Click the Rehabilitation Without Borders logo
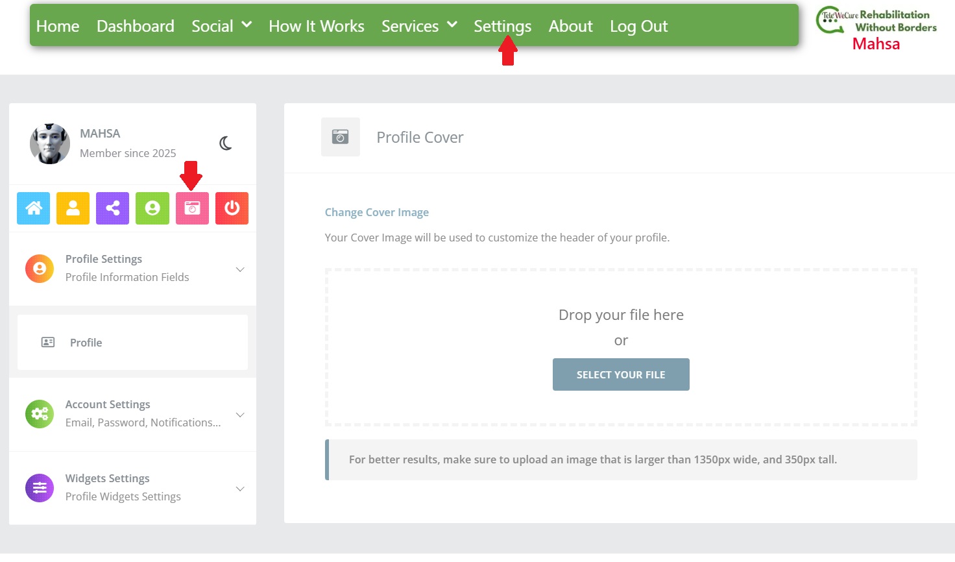Image resolution: width=955 pixels, height=562 pixels. (x=876, y=21)
